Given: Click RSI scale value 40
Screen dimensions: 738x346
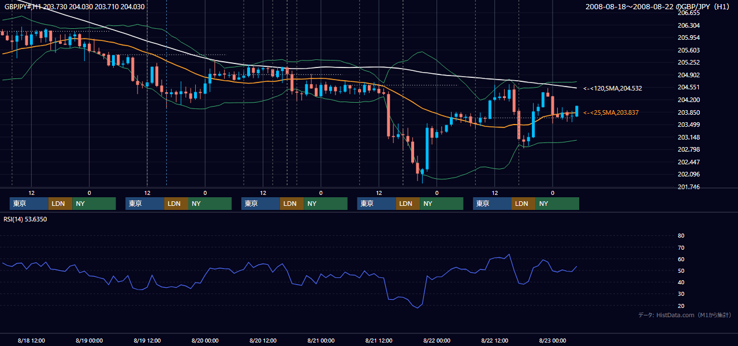Looking at the screenshot, I should tap(681, 282).
